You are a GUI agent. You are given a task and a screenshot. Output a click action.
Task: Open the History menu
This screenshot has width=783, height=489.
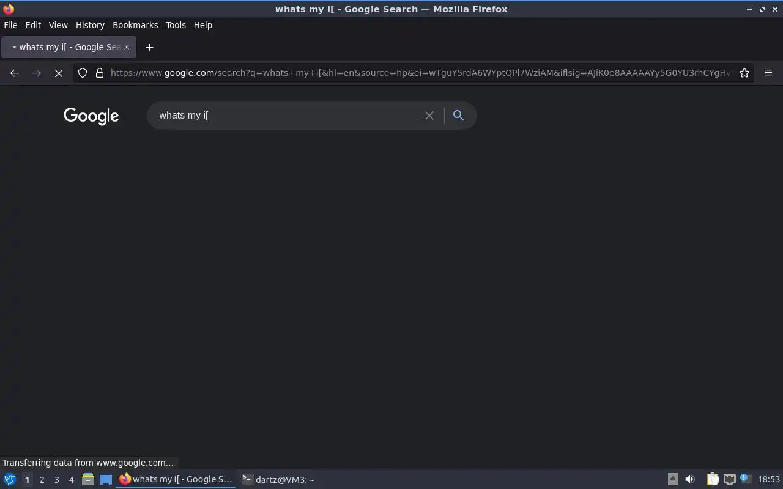[90, 25]
